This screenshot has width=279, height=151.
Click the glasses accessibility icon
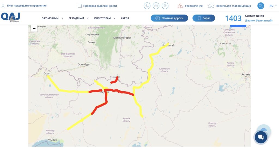(x=211, y=6)
